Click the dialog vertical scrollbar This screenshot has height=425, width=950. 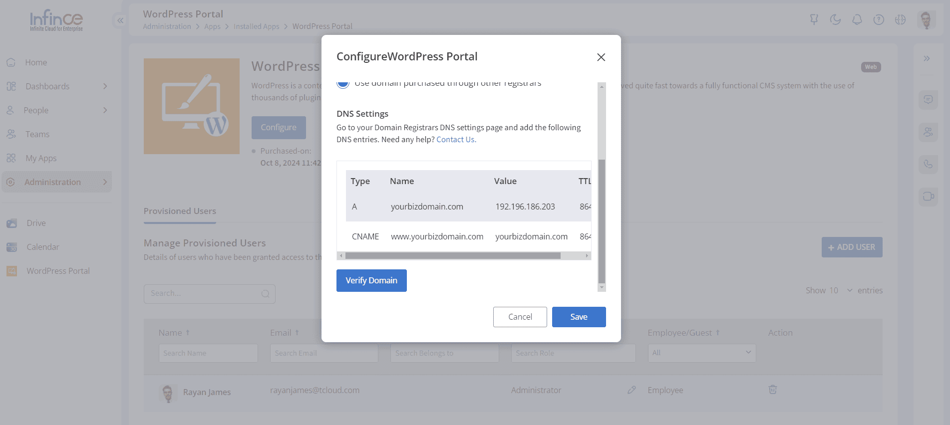pyautogui.click(x=602, y=221)
